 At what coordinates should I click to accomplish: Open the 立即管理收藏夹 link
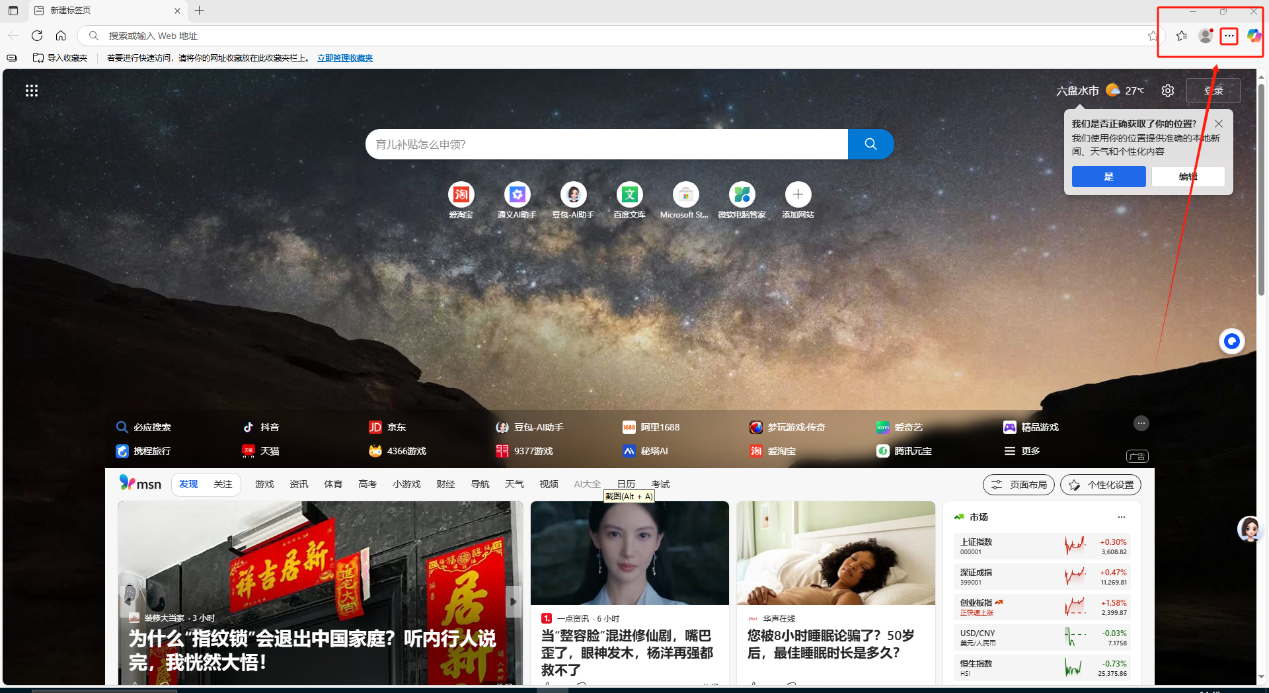344,58
